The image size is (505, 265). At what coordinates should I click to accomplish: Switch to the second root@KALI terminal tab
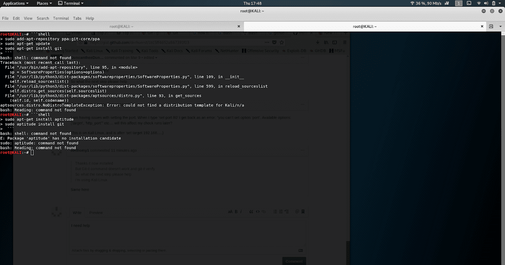click(365, 26)
